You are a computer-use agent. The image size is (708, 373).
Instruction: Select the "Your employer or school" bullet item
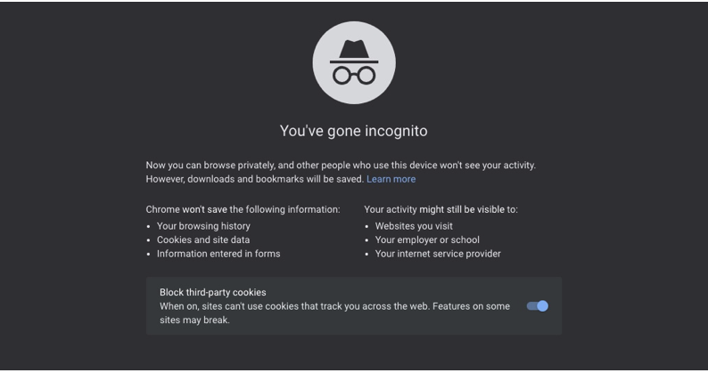[x=427, y=240]
